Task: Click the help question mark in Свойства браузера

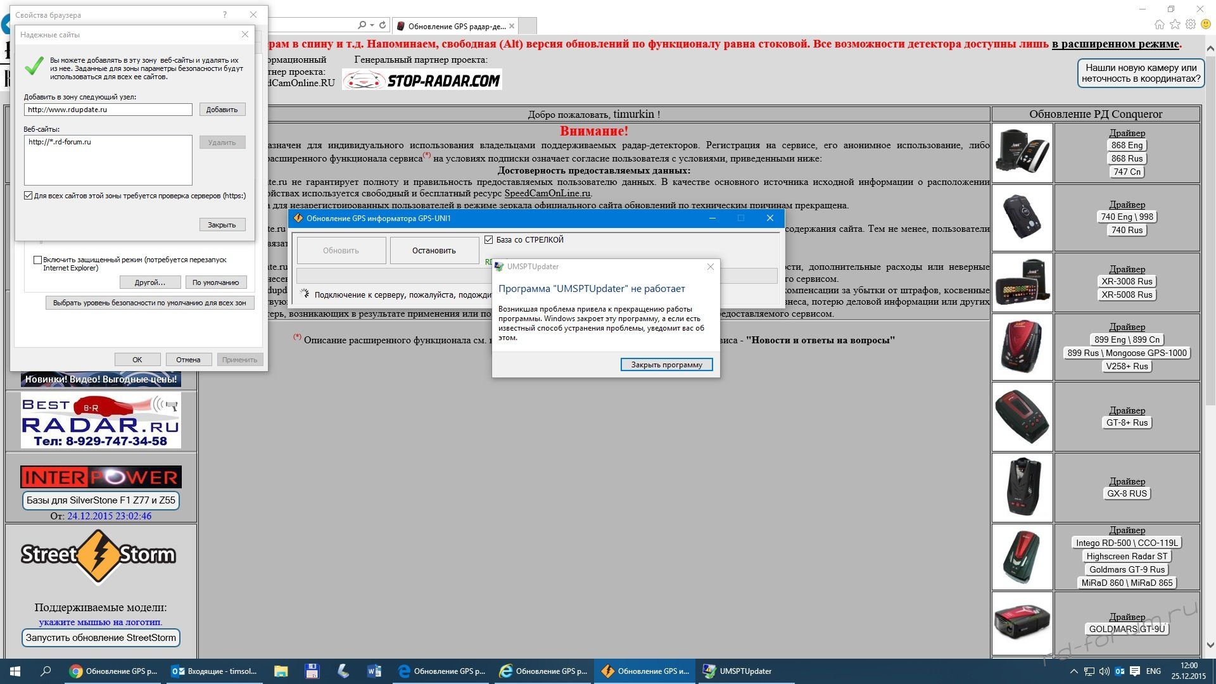Action: point(224,15)
